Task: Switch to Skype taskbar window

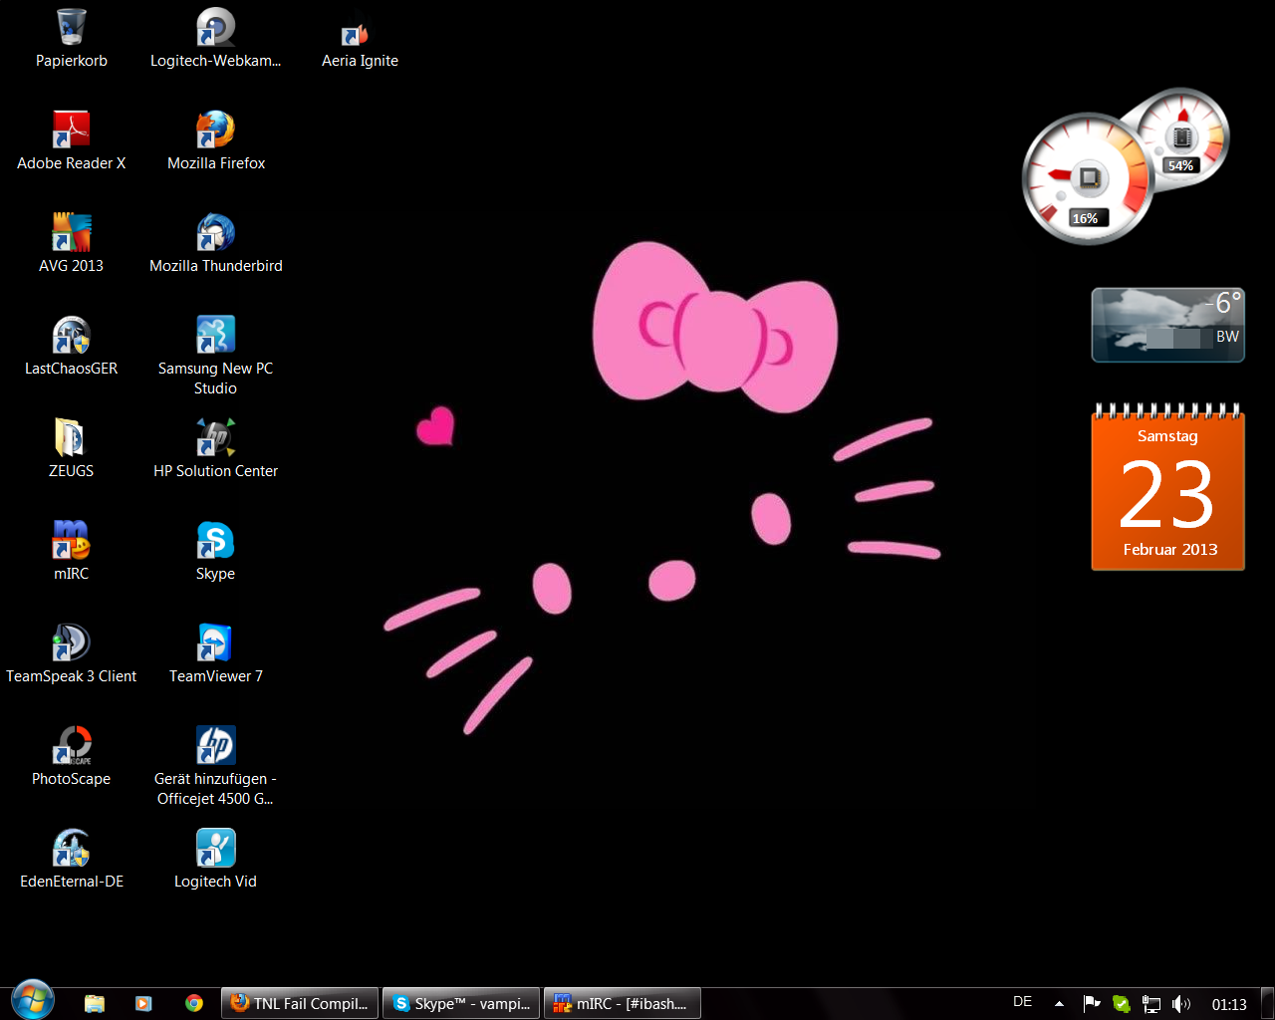Action: tap(461, 1003)
